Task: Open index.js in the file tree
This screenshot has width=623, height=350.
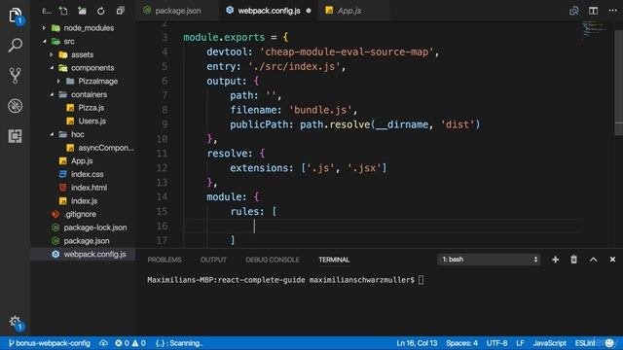Action: click(83, 201)
